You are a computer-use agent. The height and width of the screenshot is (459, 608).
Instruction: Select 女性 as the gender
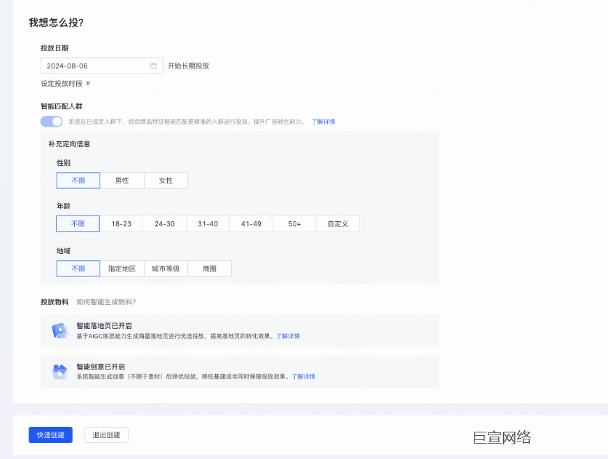(166, 180)
